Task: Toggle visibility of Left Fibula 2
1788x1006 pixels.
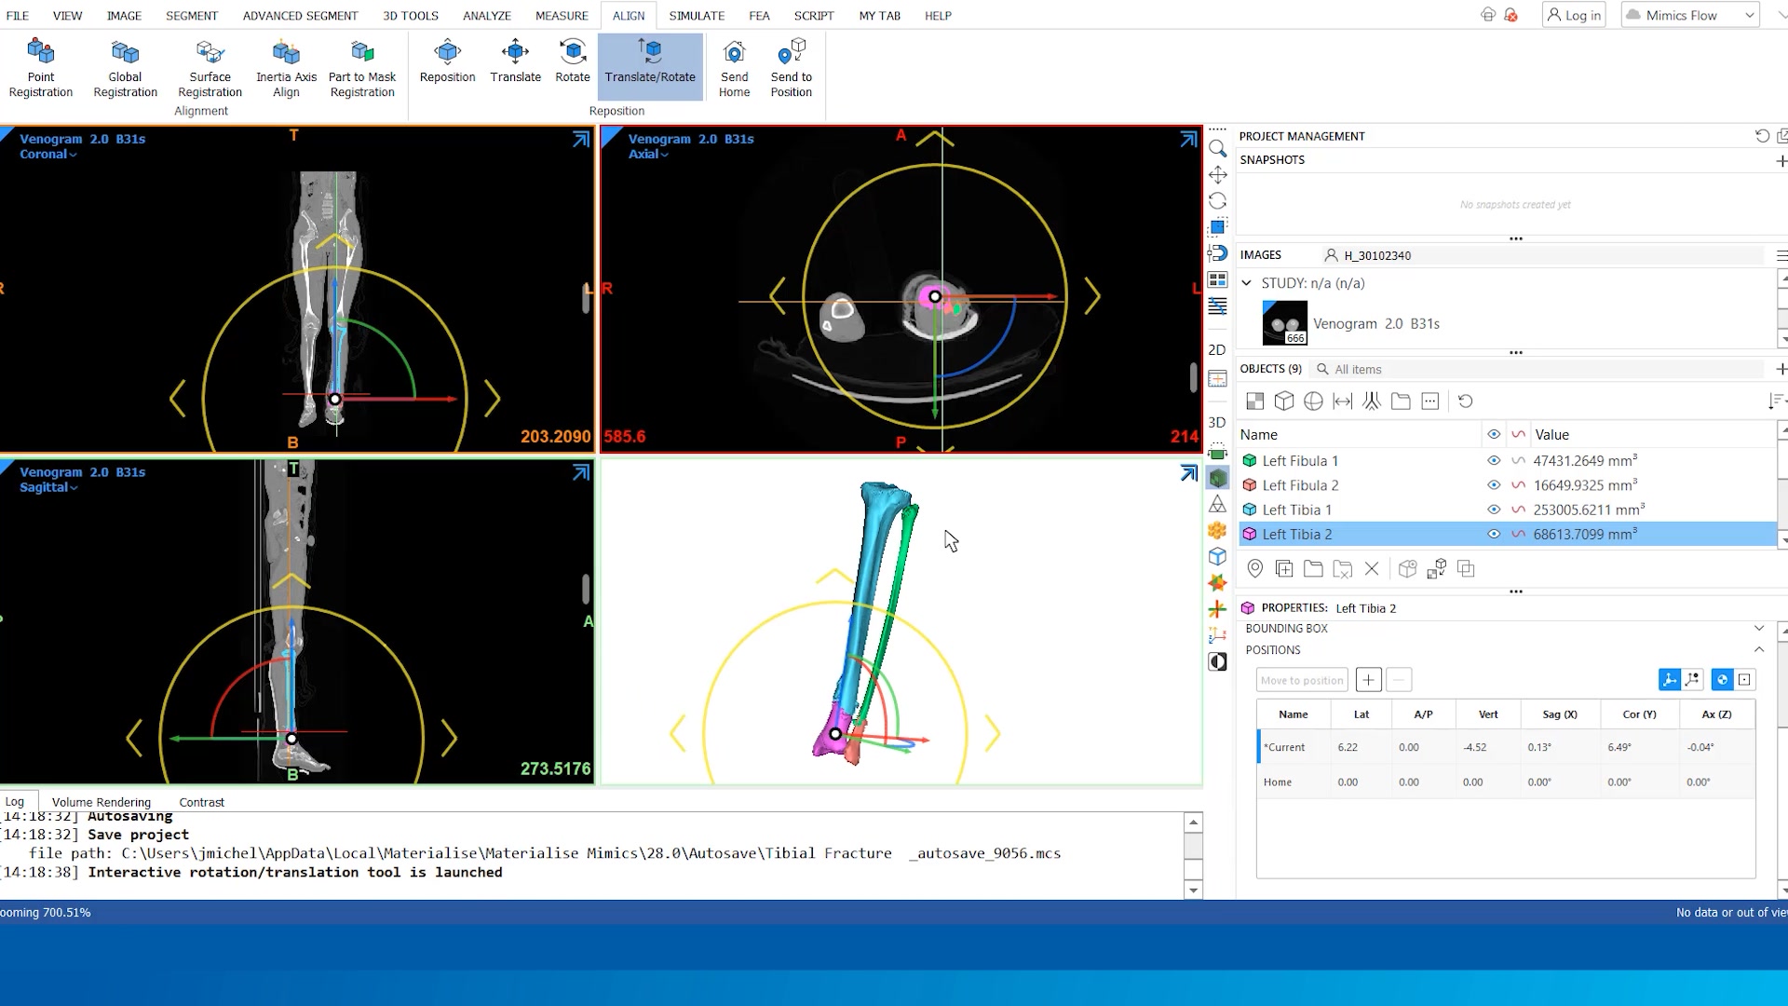Action: click(1494, 485)
